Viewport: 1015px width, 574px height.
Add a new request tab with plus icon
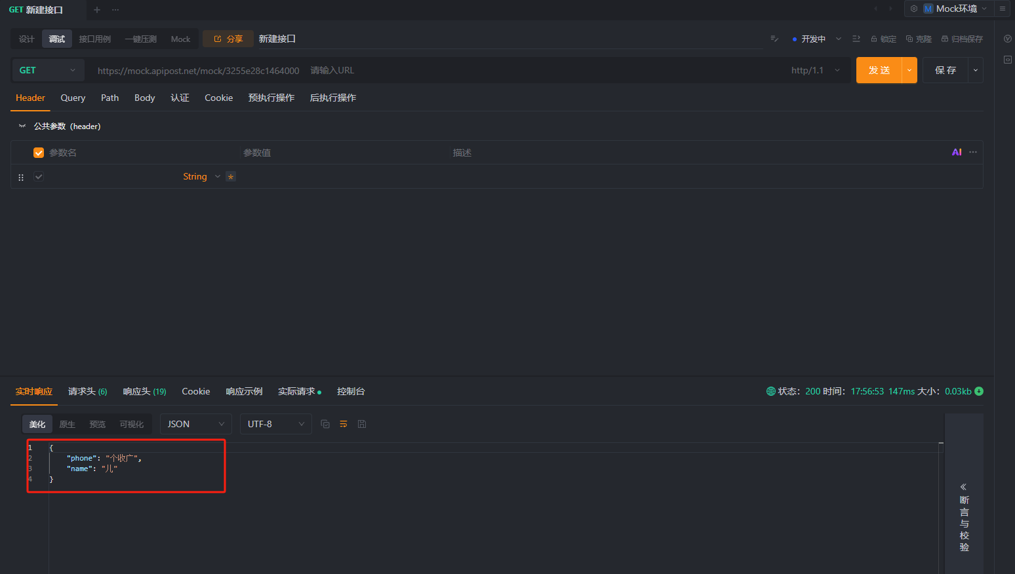97,10
